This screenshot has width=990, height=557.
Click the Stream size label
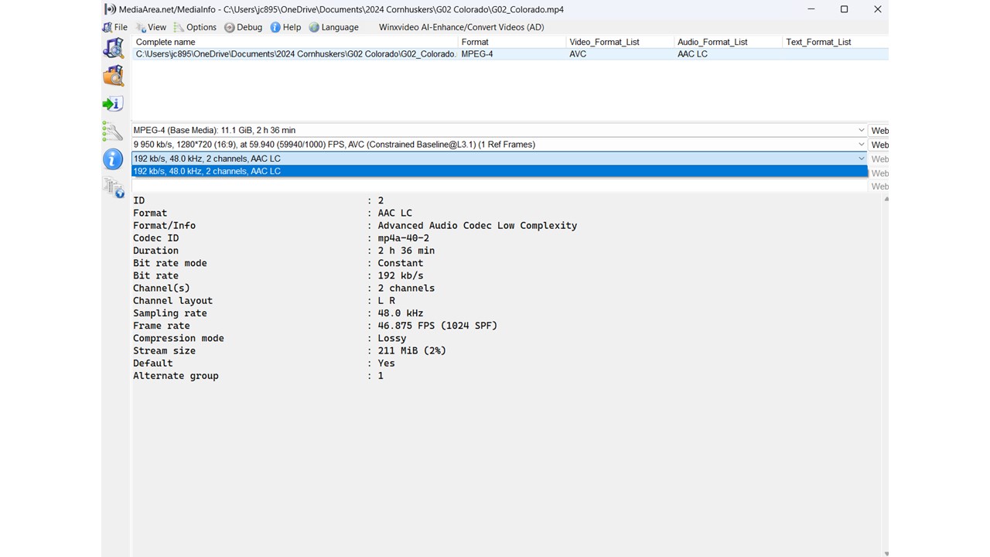click(x=164, y=351)
